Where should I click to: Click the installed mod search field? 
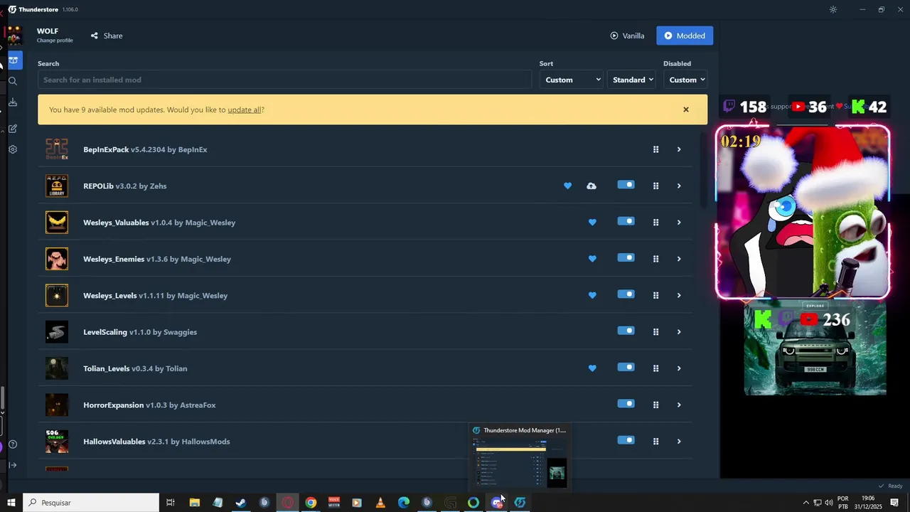[x=284, y=80]
